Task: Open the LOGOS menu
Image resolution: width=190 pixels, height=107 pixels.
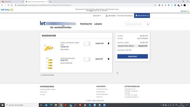Action: (98, 24)
